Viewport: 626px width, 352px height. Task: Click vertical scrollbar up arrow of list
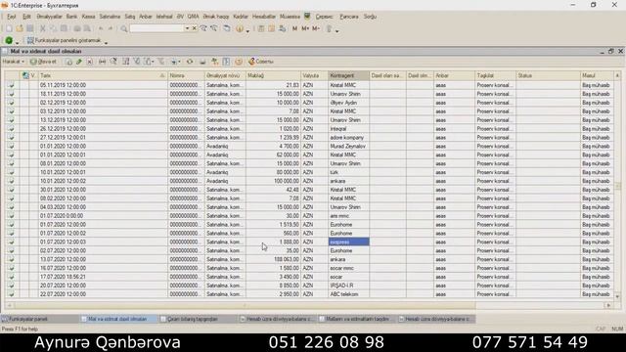tap(617, 75)
